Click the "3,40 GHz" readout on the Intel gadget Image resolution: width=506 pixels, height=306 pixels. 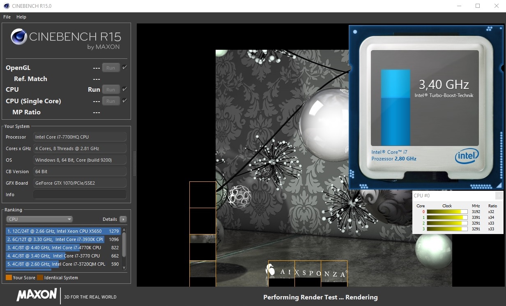(x=444, y=85)
